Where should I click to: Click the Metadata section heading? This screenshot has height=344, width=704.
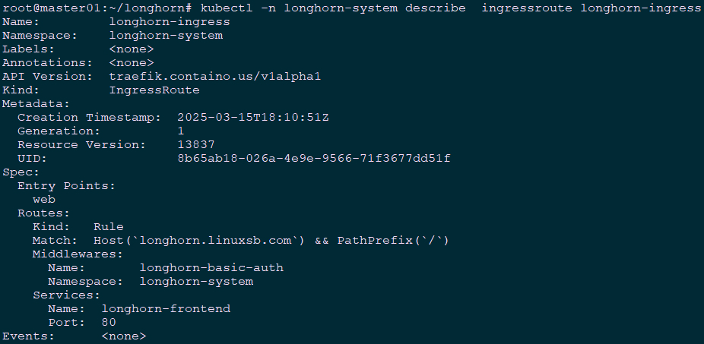36,104
